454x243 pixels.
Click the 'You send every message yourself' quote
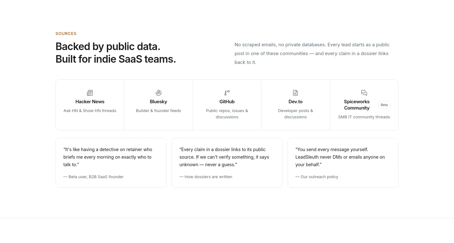[x=340, y=157]
